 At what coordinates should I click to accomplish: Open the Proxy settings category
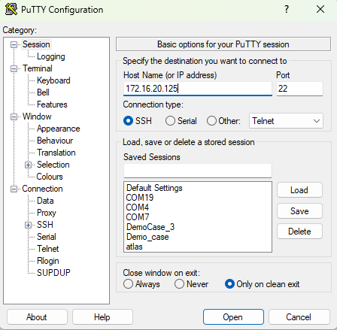pyautogui.click(x=47, y=213)
